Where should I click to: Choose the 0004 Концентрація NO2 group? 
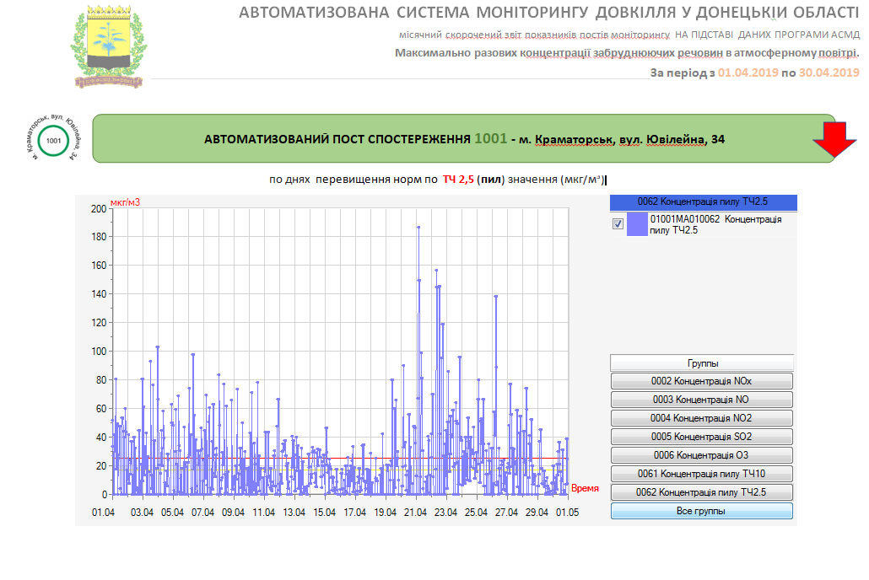(702, 418)
